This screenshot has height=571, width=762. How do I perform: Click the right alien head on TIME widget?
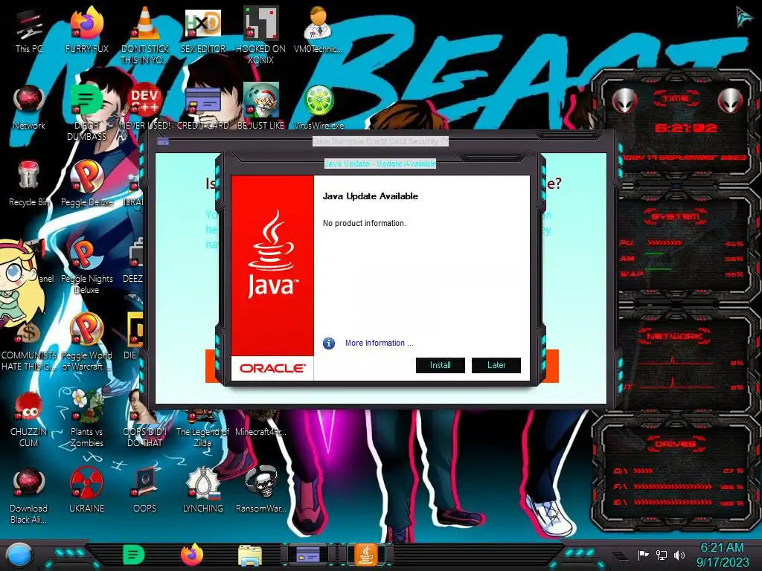coord(731,100)
